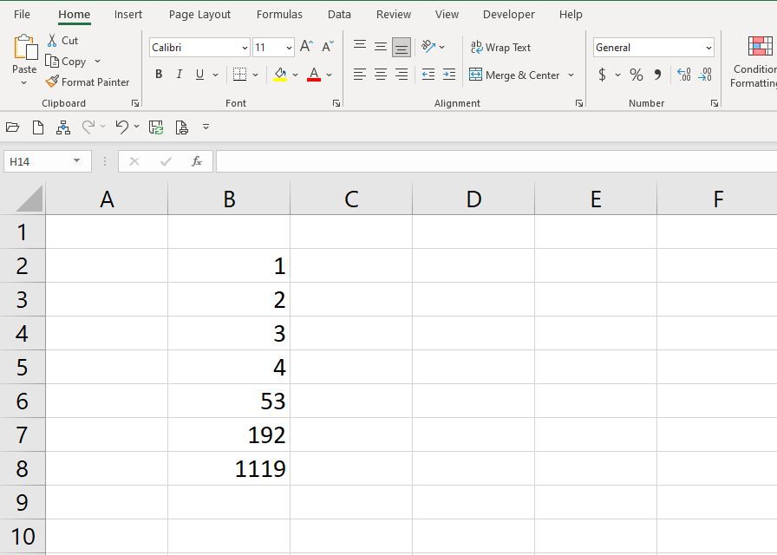
Task: Open the Developer tab
Action: (x=508, y=14)
